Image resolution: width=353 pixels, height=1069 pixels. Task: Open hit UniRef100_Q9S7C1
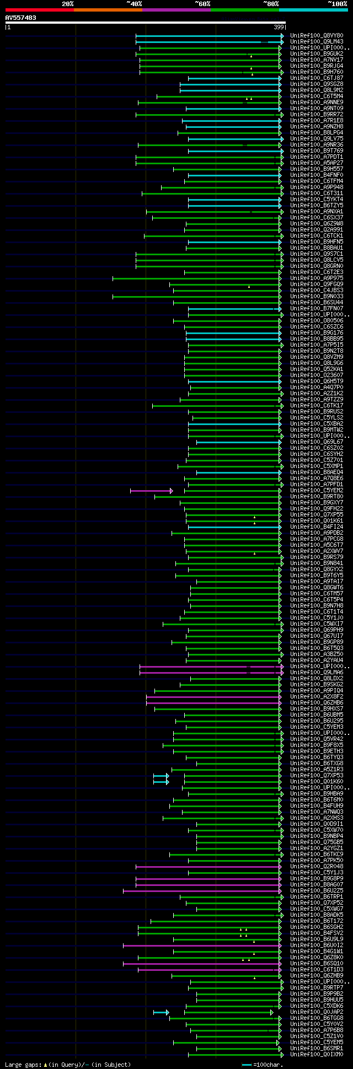pyautogui.click(x=317, y=254)
